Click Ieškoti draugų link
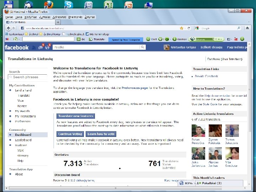Screen dimensions: 256x192 point(211,47)
